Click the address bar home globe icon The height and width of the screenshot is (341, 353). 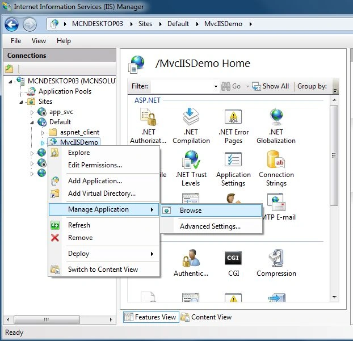tap(54, 24)
